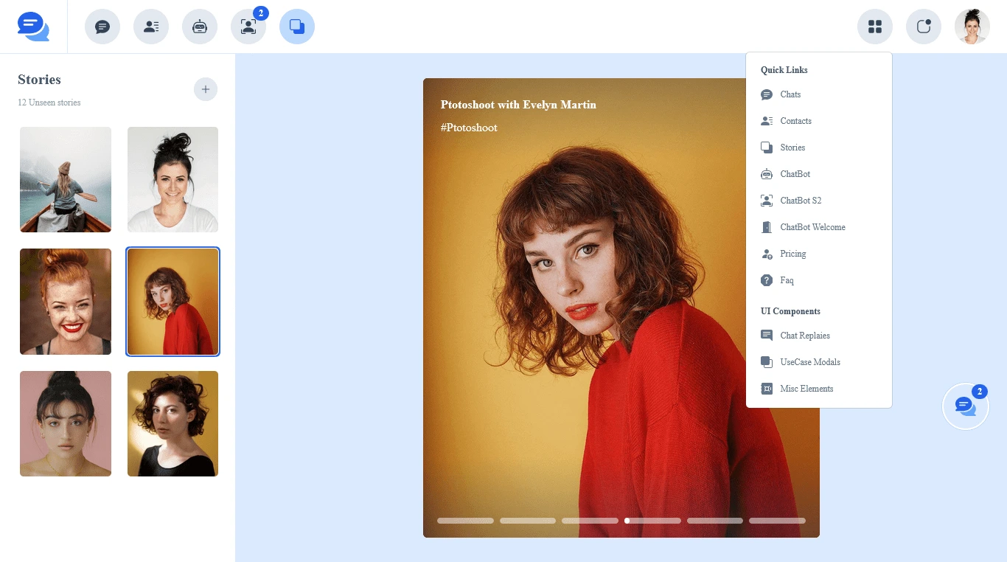Click the UseCase Modals icon
The height and width of the screenshot is (562, 1007).
coord(767,362)
